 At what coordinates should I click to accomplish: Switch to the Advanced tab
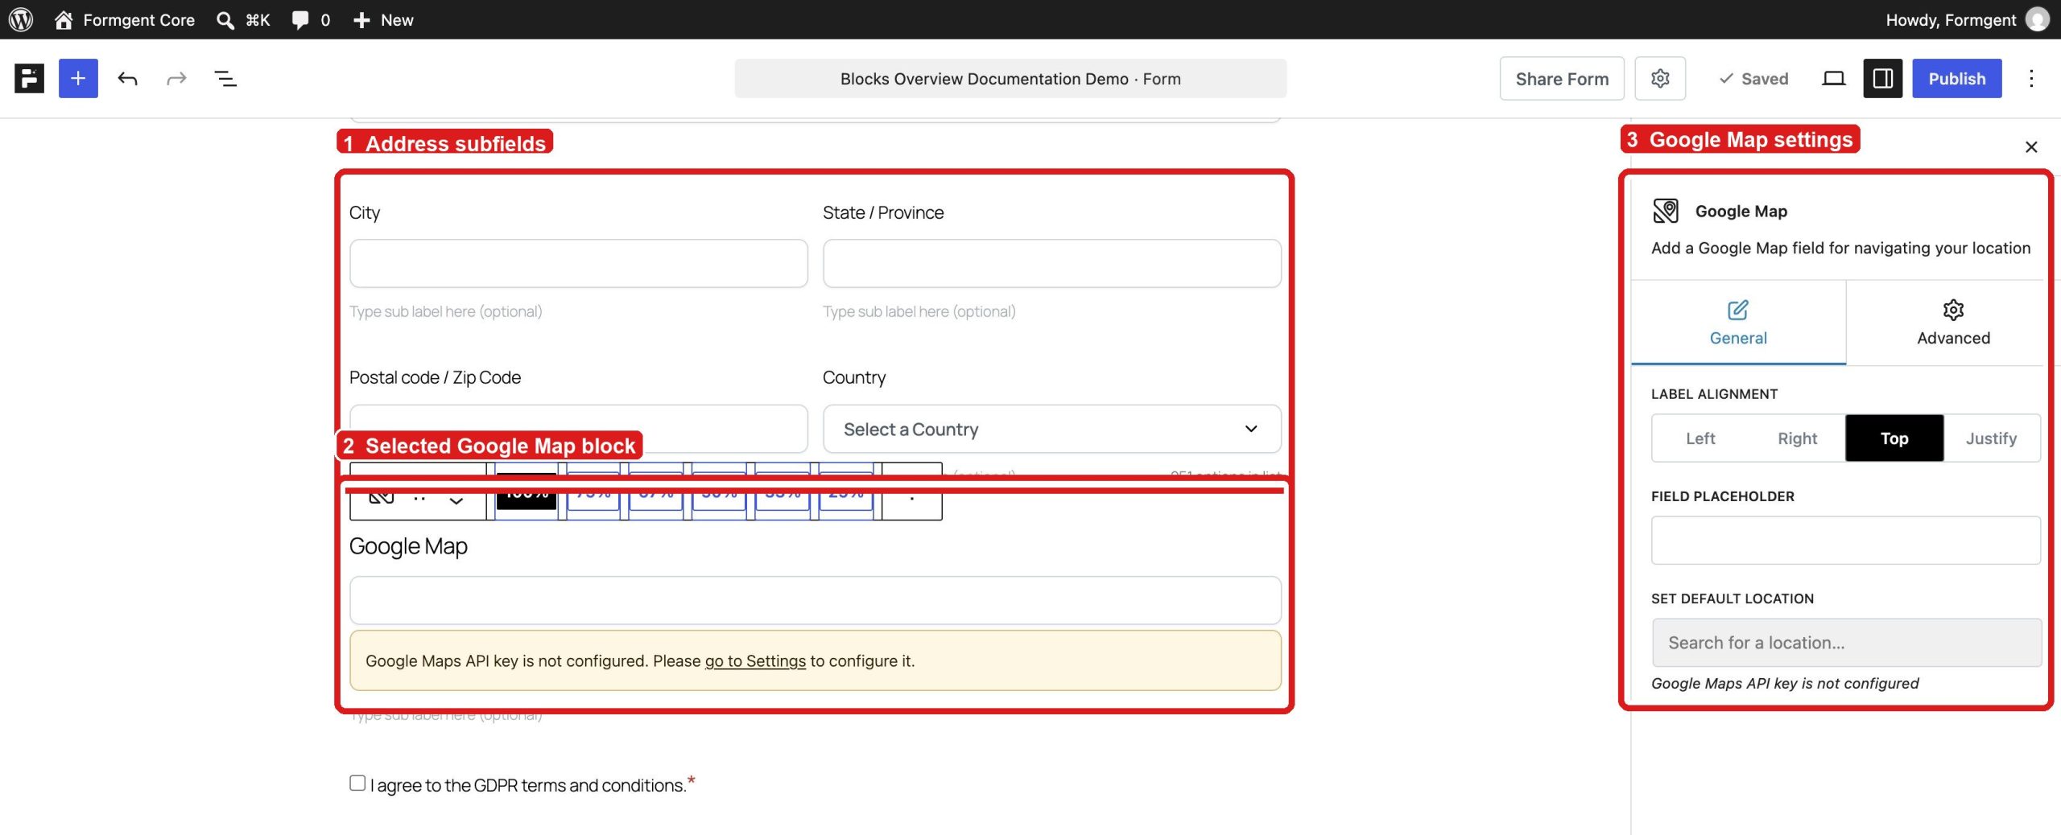(x=1953, y=323)
